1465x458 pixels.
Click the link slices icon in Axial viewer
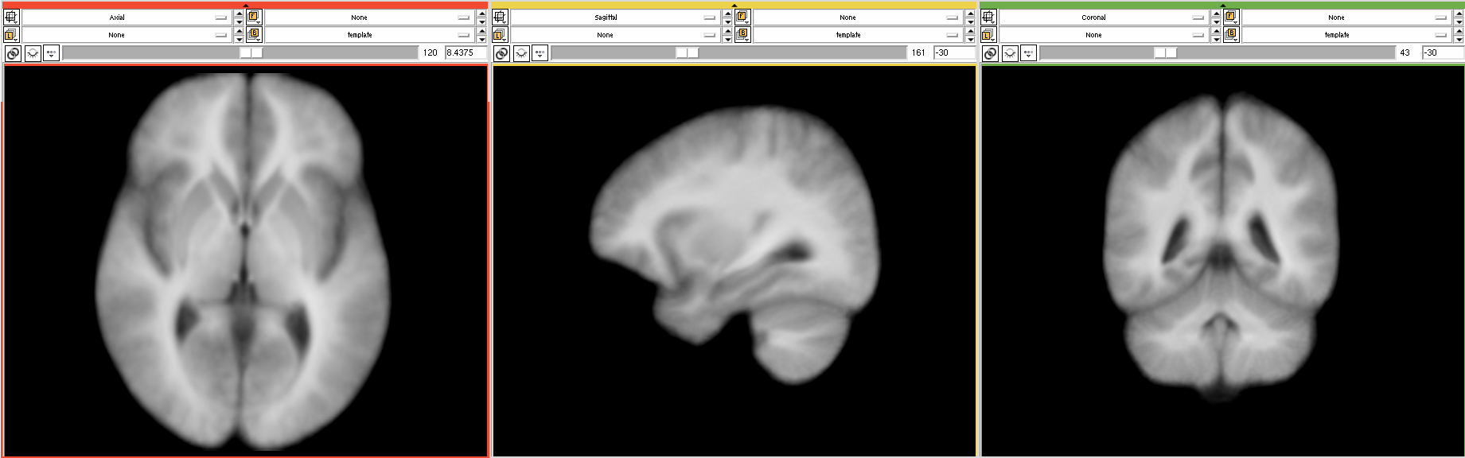(13, 53)
